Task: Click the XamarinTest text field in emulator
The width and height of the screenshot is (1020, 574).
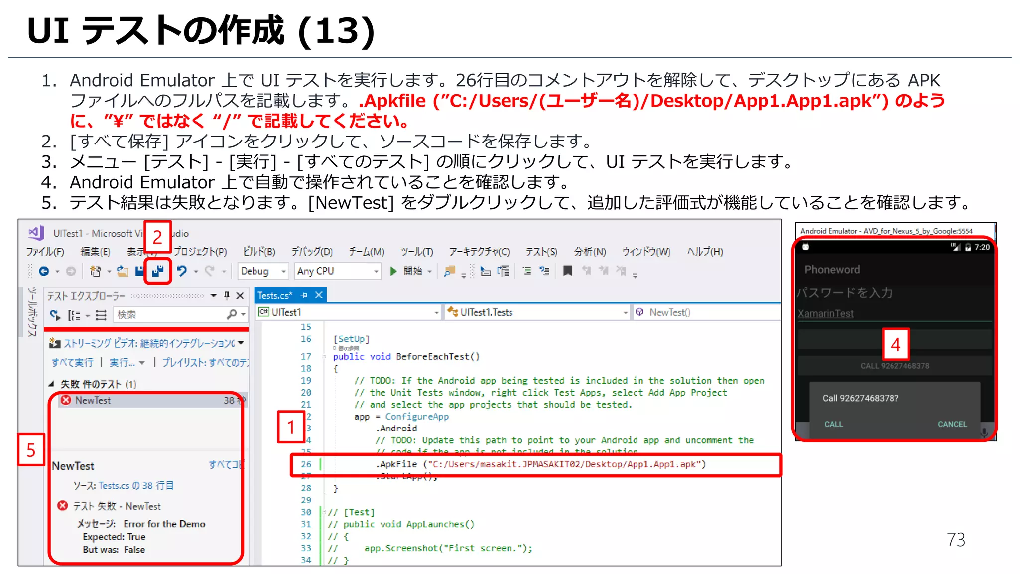Action: tap(894, 313)
